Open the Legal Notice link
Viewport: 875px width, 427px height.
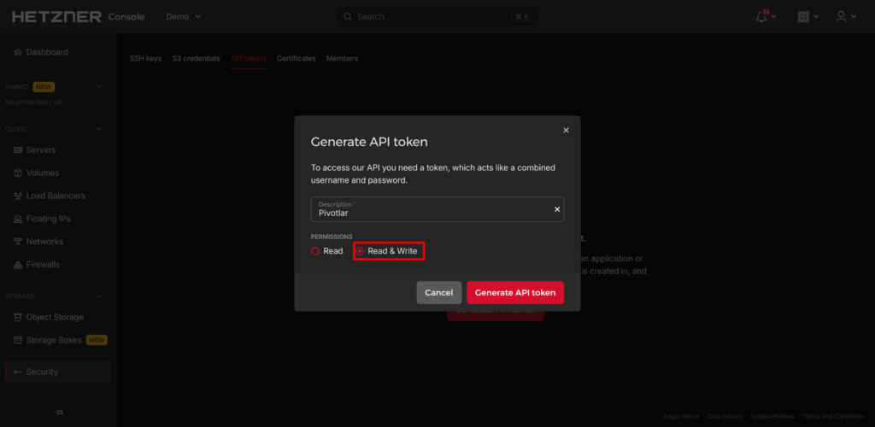tap(681, 417)
